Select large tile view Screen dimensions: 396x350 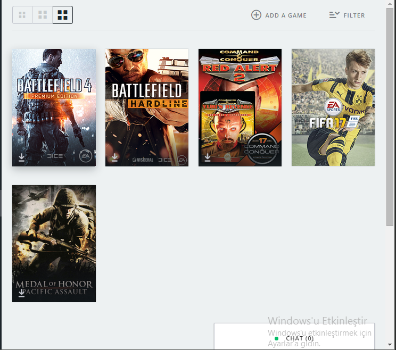tap(63, 15)
